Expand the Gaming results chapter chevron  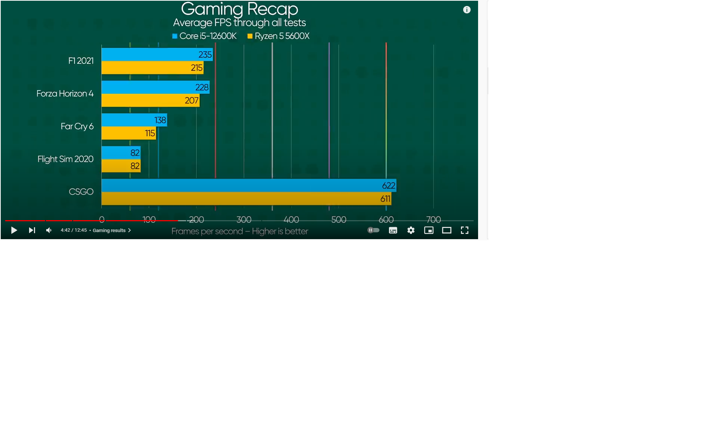click(x=129, y=230)
